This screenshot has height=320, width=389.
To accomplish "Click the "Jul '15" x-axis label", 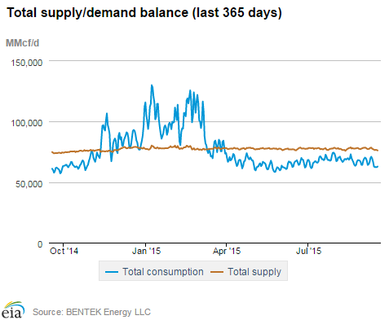I will pos(308,251).
